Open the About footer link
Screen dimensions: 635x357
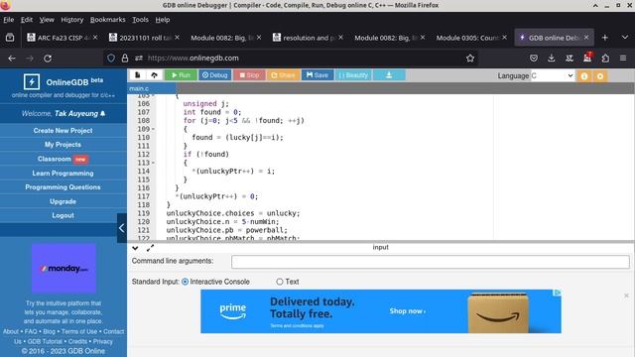[x=11, y=331]
